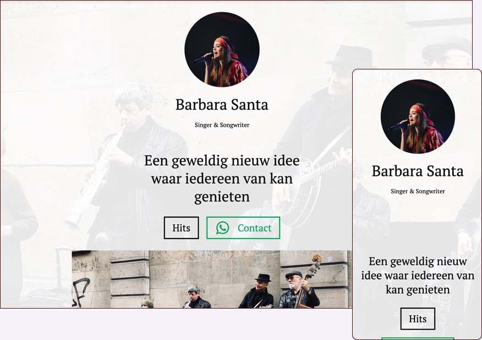Click the WhatsApp icon in Contact button

(x=222, y=228)
